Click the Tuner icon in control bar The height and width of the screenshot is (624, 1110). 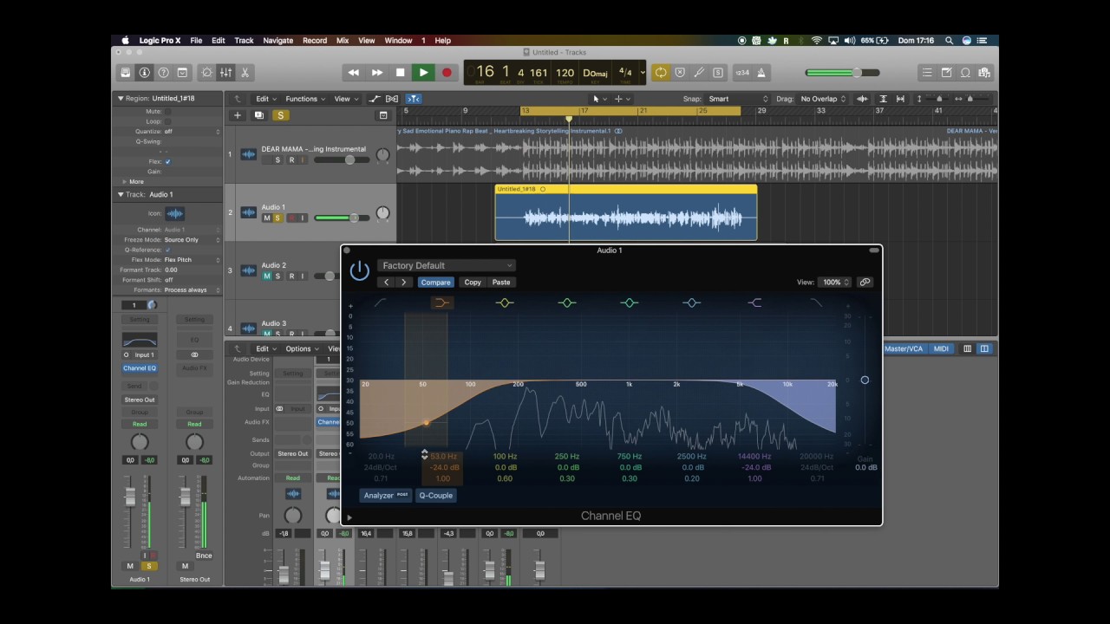click(699, 73)
